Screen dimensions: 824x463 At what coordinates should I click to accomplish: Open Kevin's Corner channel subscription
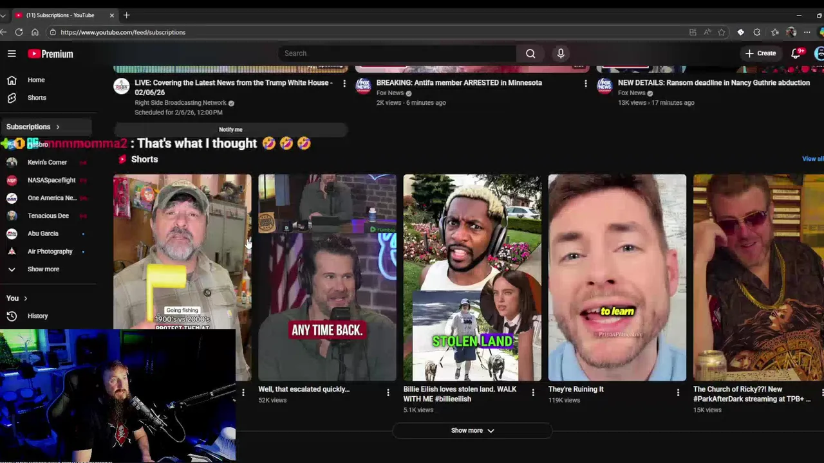48,162
